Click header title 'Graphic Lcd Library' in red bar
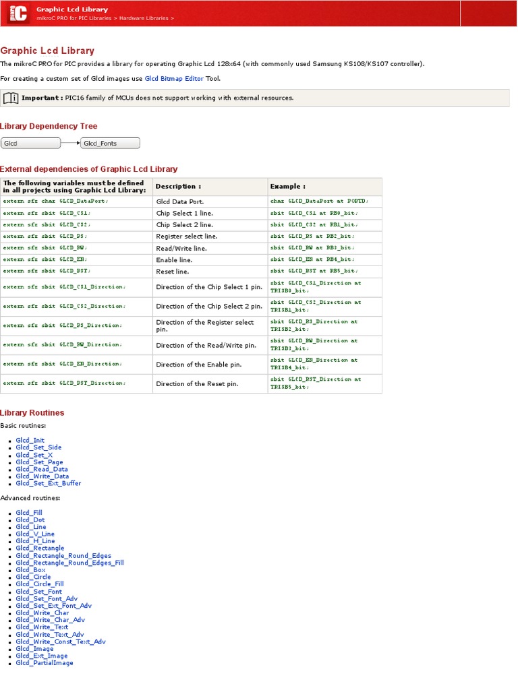 coord(72,9)
